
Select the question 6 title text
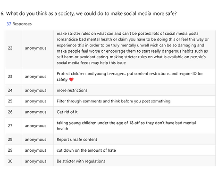click(89, 14)
